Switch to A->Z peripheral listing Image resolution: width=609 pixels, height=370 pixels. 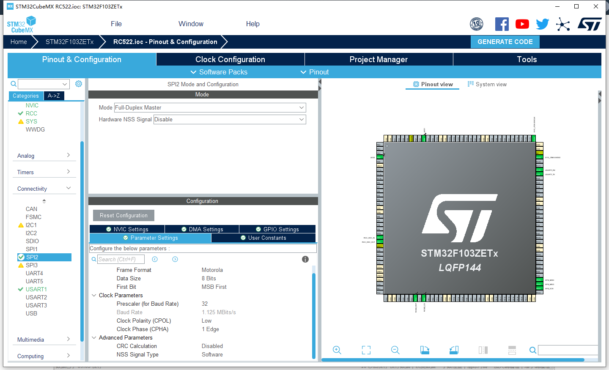[x=54, y=96]
